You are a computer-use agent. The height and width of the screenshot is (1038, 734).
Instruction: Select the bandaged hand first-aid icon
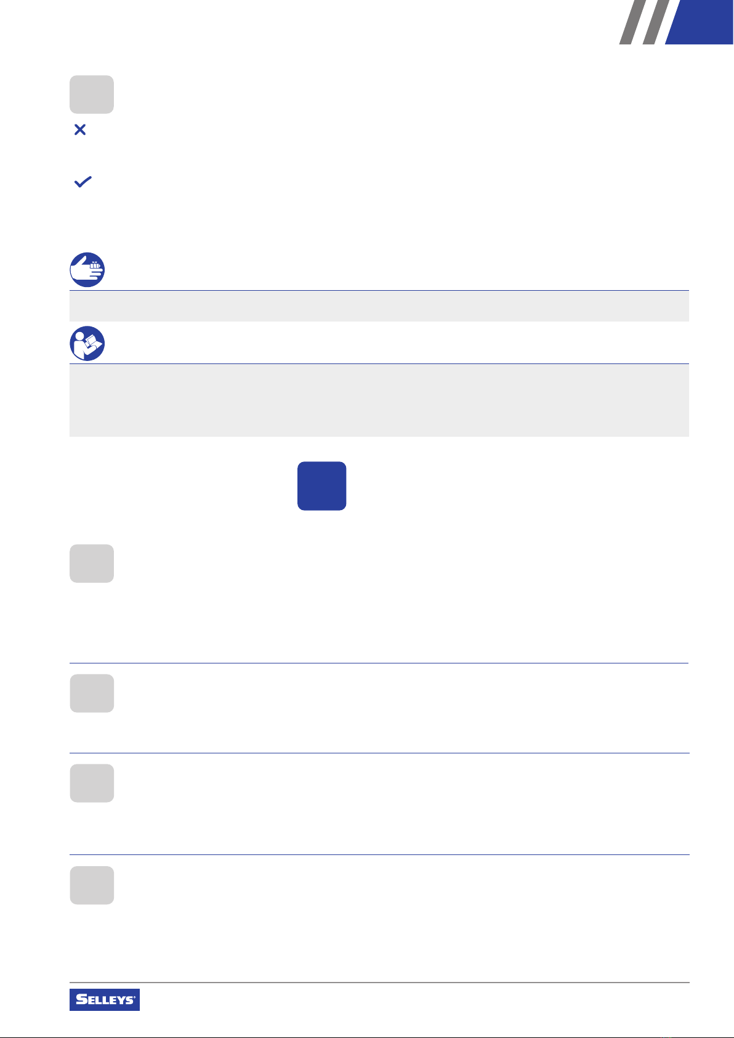(87, 269)
